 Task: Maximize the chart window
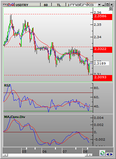tap(107, 5)
